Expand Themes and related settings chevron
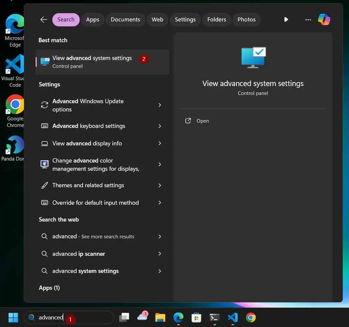This screenshot has height=327, width=349. pyautogui.click(x=160, y=185)
